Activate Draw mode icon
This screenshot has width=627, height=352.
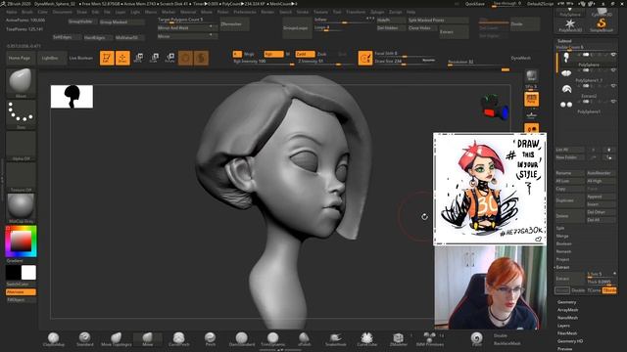(122, 58)
